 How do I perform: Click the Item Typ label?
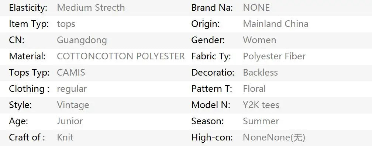point(29,24)
